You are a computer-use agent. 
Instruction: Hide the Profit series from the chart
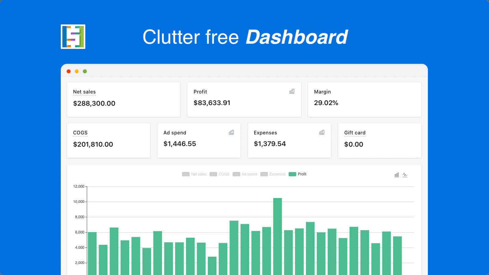(x=298, y=174)
